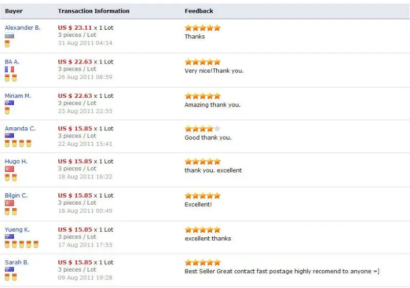Screen dimensions: 410x288
Task: Open buyer Alexander B. profile link
Action: tap(23, 28)
